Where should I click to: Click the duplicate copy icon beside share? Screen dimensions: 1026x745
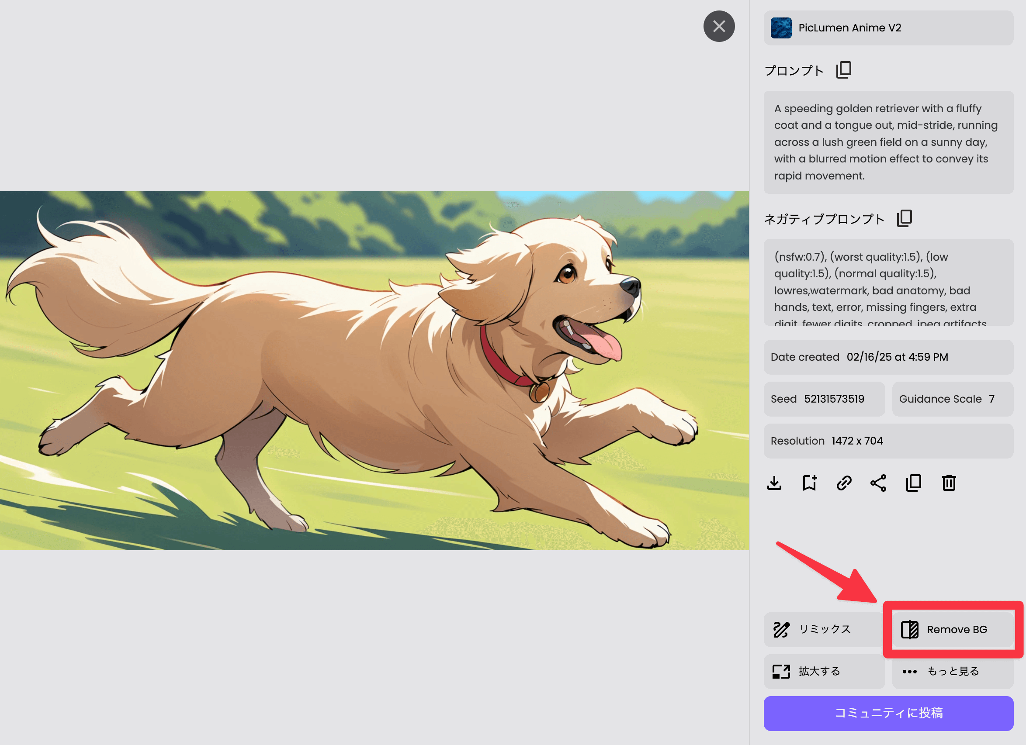pos(913,483)
